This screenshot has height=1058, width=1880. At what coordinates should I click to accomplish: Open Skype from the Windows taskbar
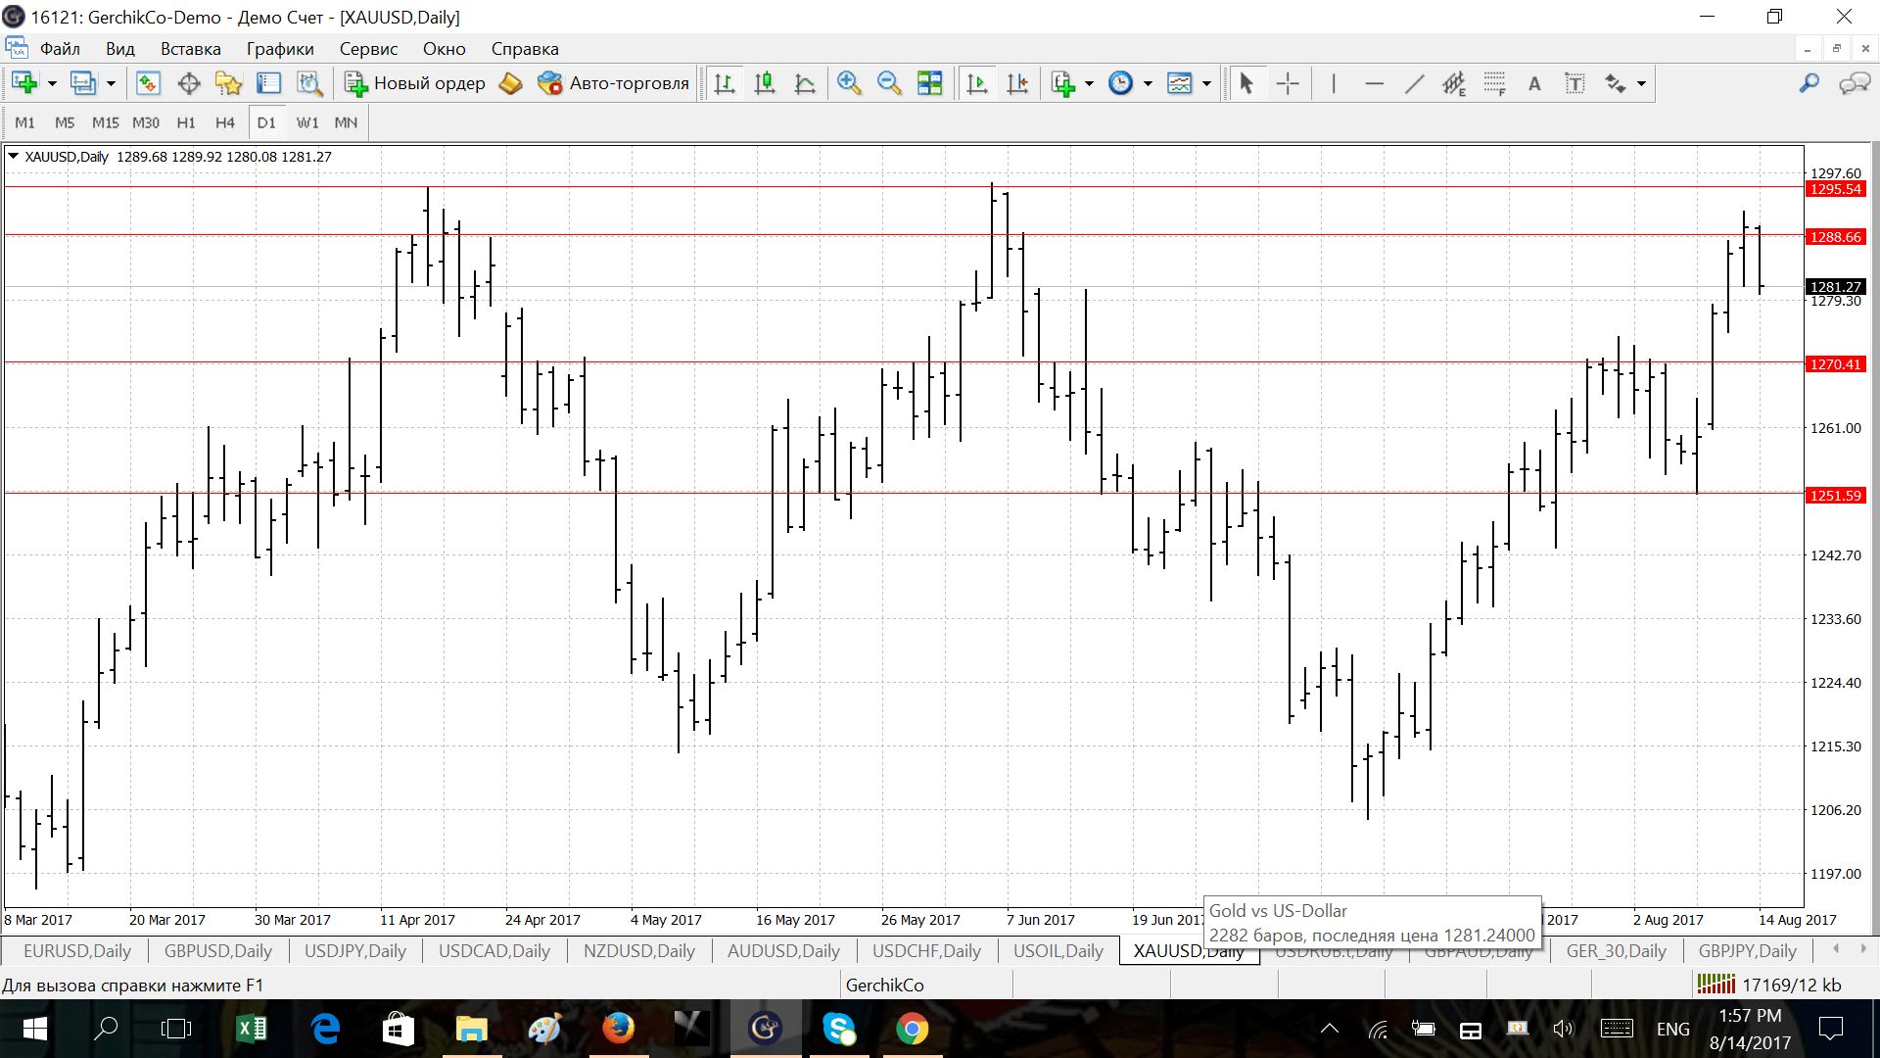[839, 1029]
